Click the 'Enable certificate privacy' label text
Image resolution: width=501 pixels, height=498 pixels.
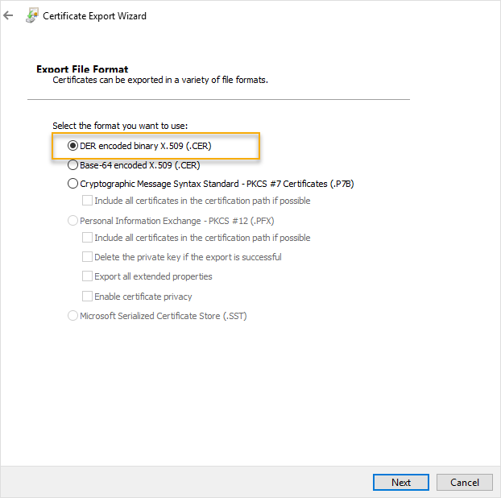tap(143, 297)
